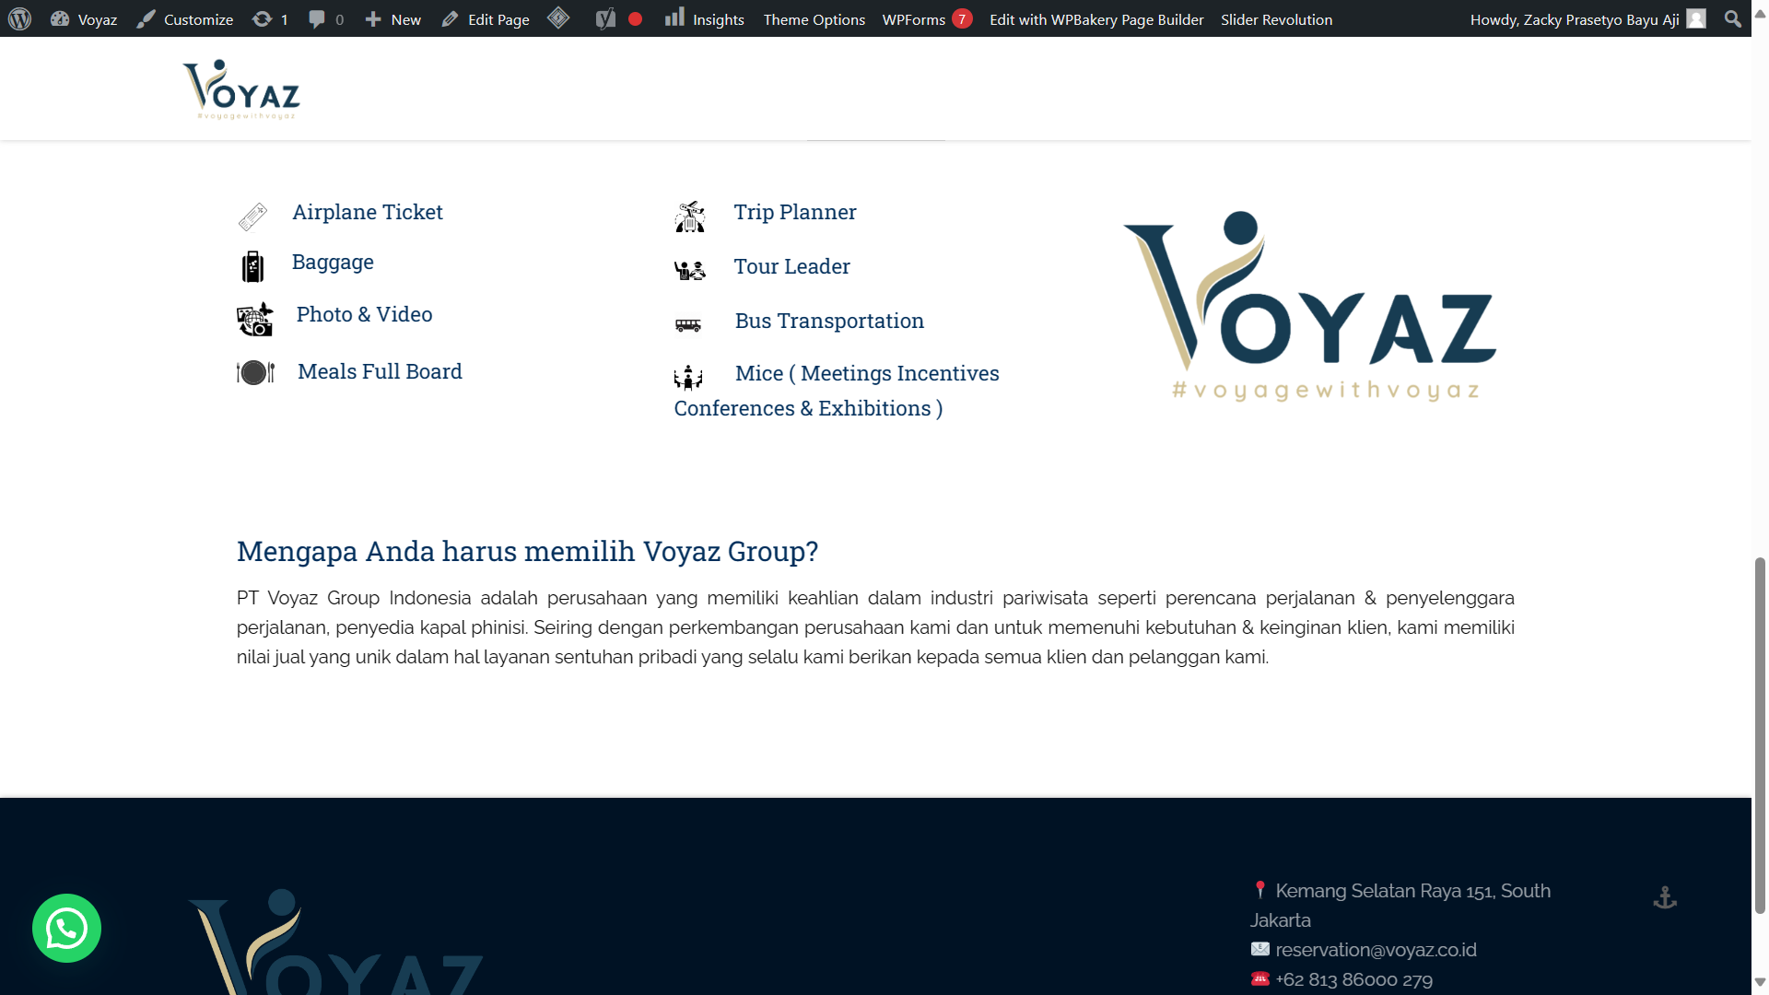This screenshot has height=995, width=1769.
Task: Open the Customize panel
Action: tap(184, 18)
